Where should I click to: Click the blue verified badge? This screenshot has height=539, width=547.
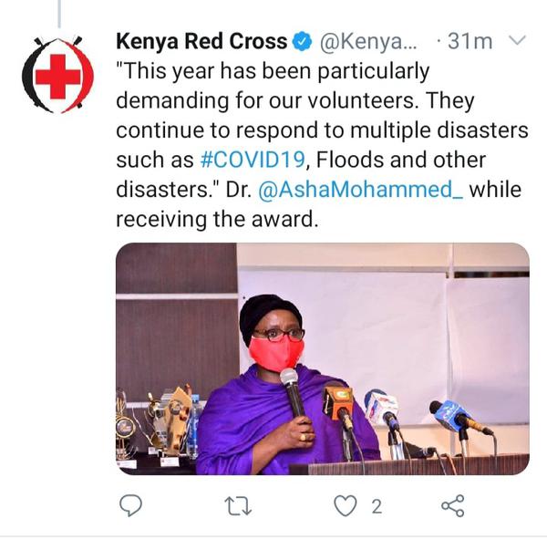coord(302,41)
